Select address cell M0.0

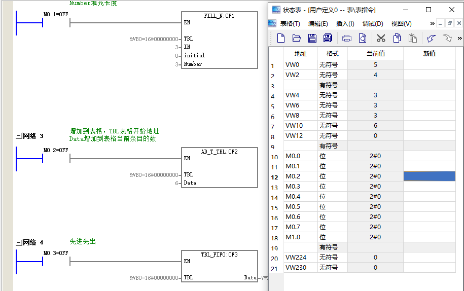pos(301,156)
